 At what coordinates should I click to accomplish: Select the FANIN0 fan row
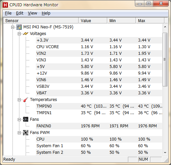tap(99, 126)
